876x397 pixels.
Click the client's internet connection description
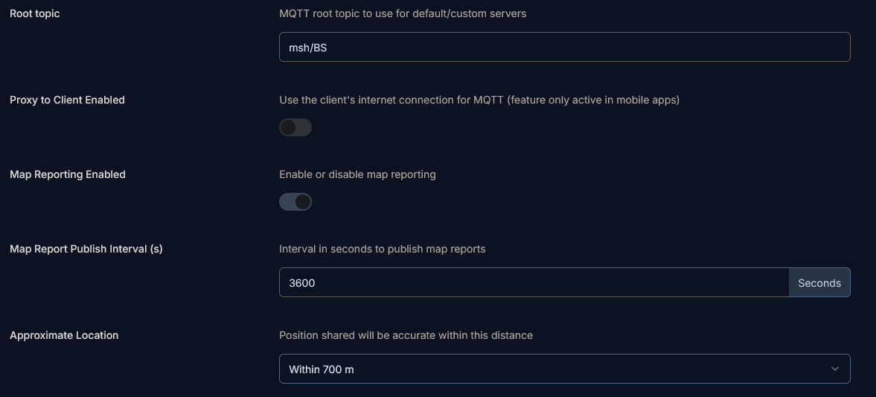point(479,100)
